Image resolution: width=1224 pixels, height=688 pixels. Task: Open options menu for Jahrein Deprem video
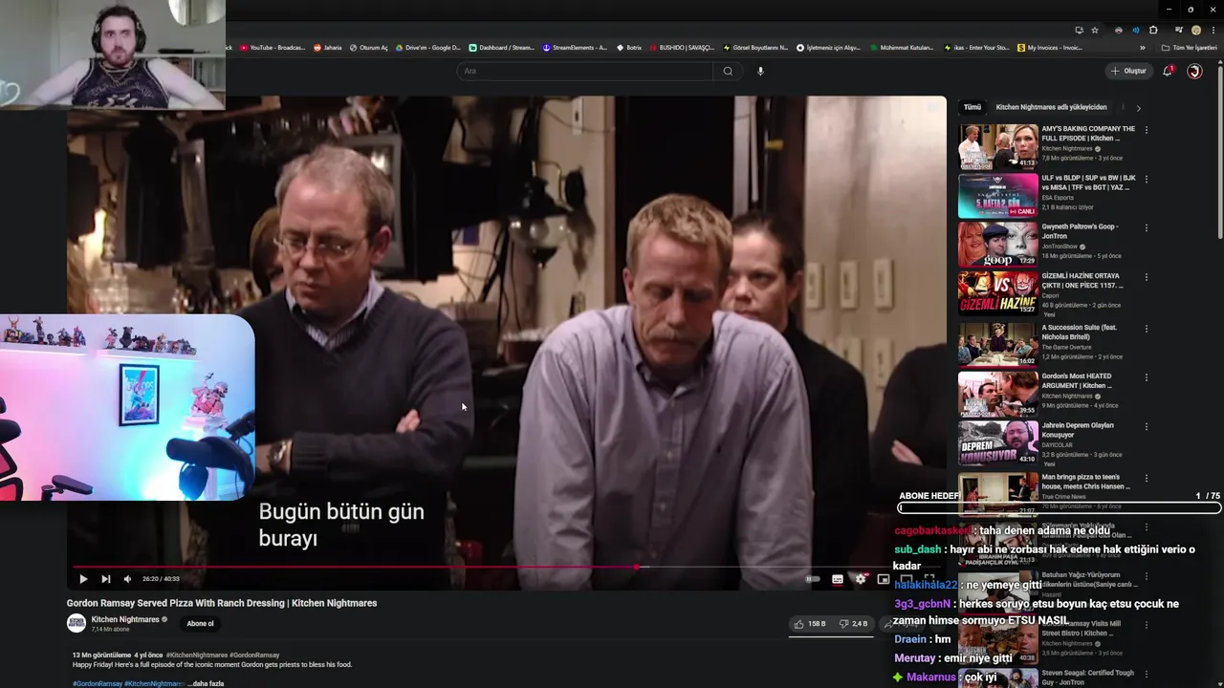pyautogui.click(x=1147, y=427)
